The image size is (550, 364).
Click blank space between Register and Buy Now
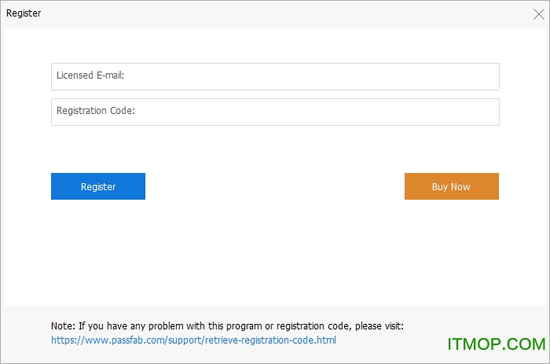pos(275,186)
